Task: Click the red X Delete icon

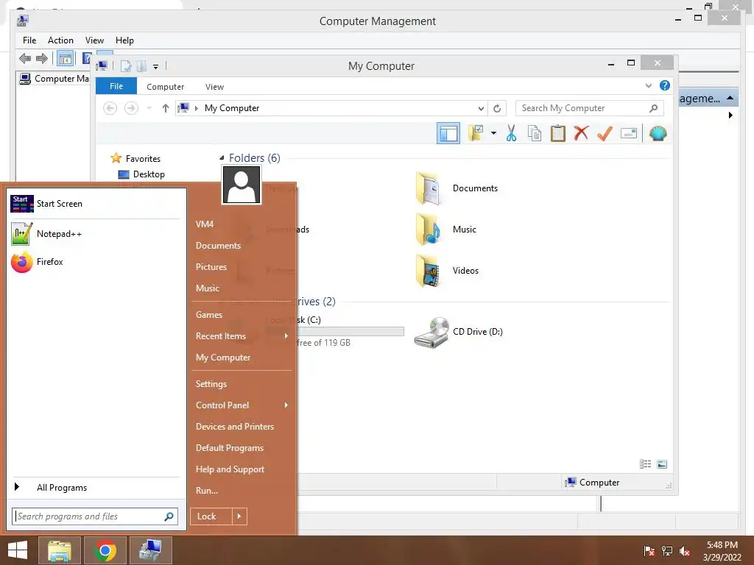Action: (x=581, y=132)
